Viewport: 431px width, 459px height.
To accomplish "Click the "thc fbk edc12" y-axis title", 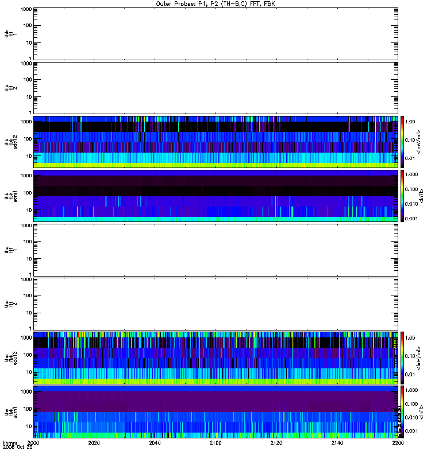I will point(11,357).
